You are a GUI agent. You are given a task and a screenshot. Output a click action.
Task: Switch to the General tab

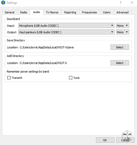10,12
